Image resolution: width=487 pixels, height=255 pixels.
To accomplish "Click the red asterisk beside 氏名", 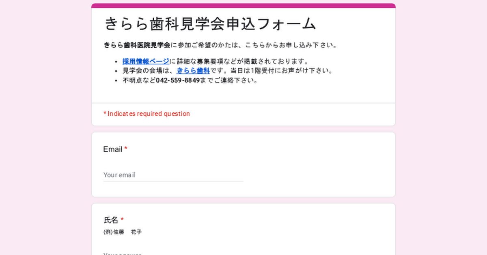I will [122, 220].
